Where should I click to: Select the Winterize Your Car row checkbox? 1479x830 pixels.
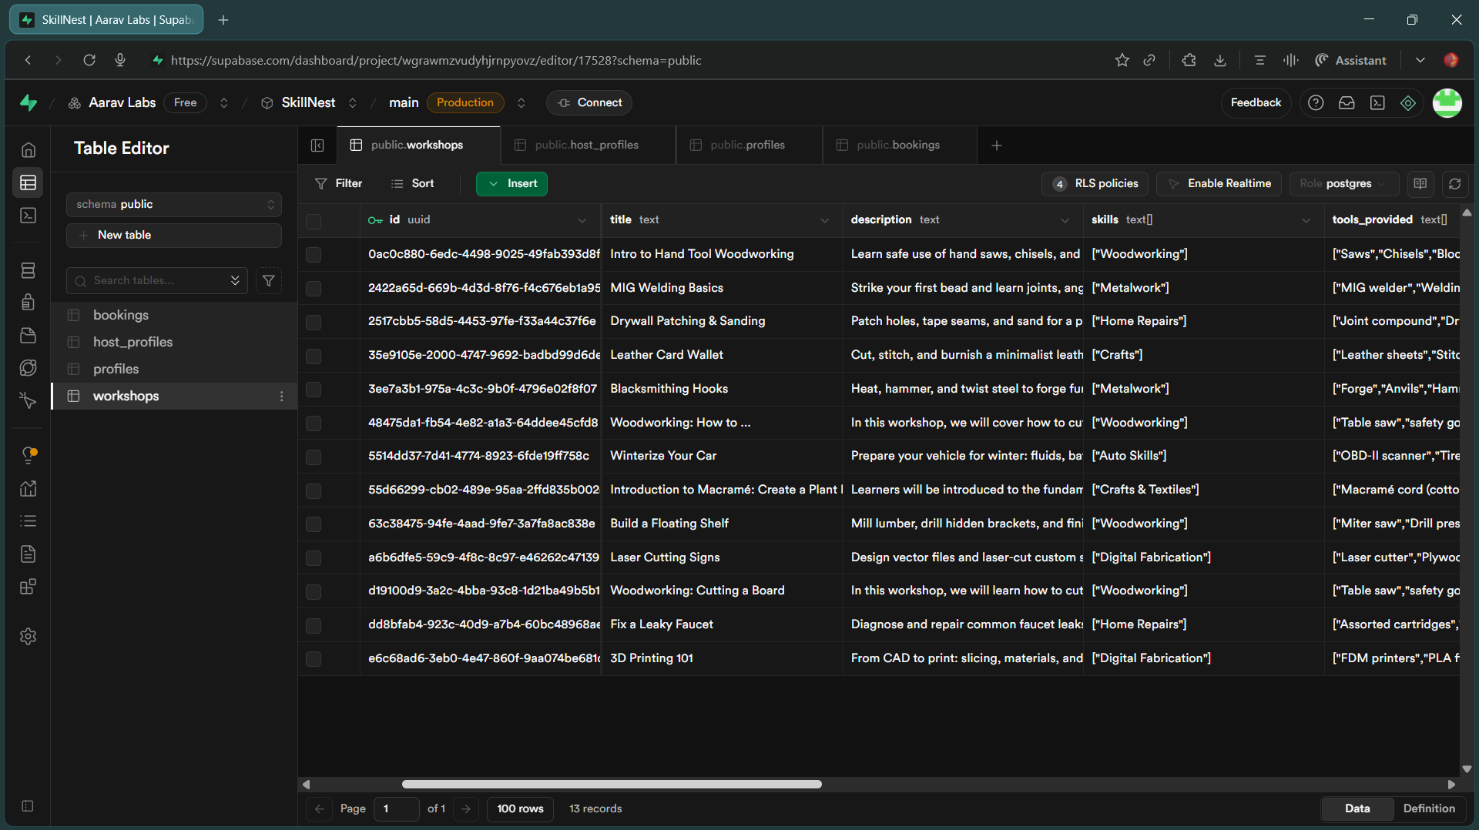314,457
